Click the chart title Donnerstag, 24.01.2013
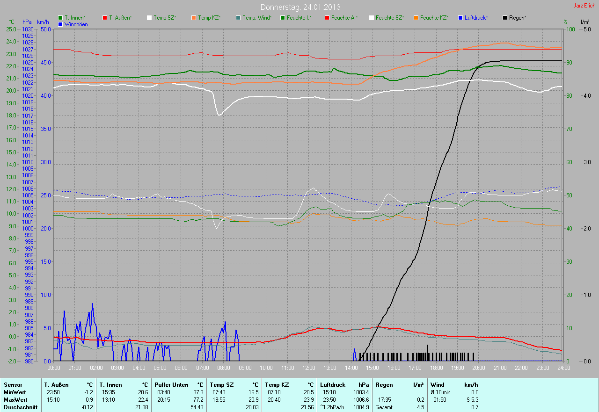This screenshot has height=412, width=599. click(300, 7)
